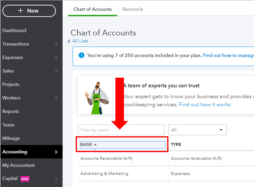Select the Advertising & Marketing row name
Viewport: 254px width, 187px height.
coord(104,174)
